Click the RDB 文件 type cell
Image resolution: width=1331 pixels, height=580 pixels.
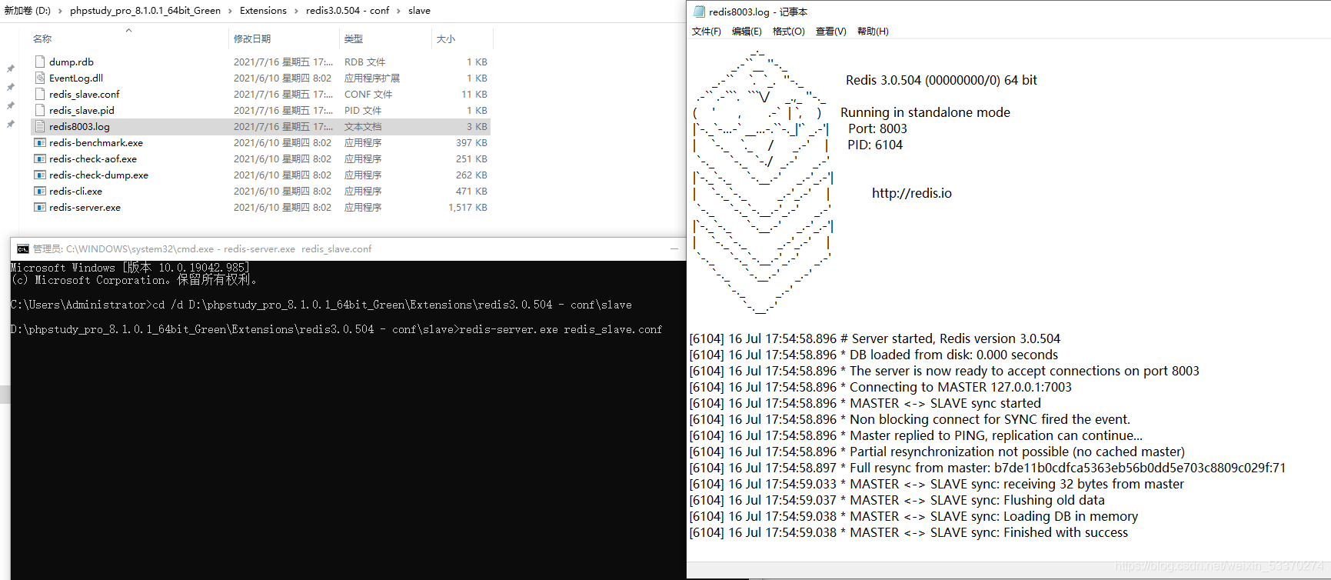pos(364,62)
